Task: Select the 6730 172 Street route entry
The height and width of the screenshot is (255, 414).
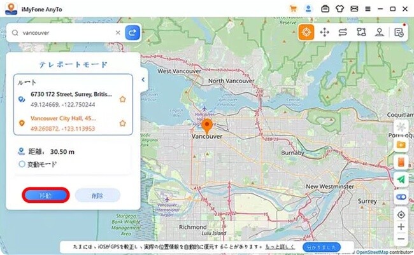Action: (x=71, y=99)
